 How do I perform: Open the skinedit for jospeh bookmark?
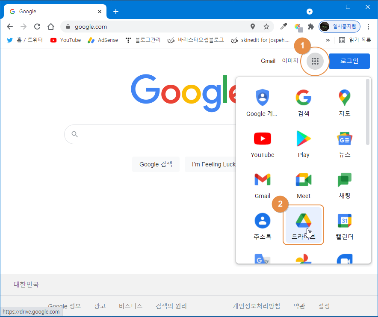(x=260, y=40)
